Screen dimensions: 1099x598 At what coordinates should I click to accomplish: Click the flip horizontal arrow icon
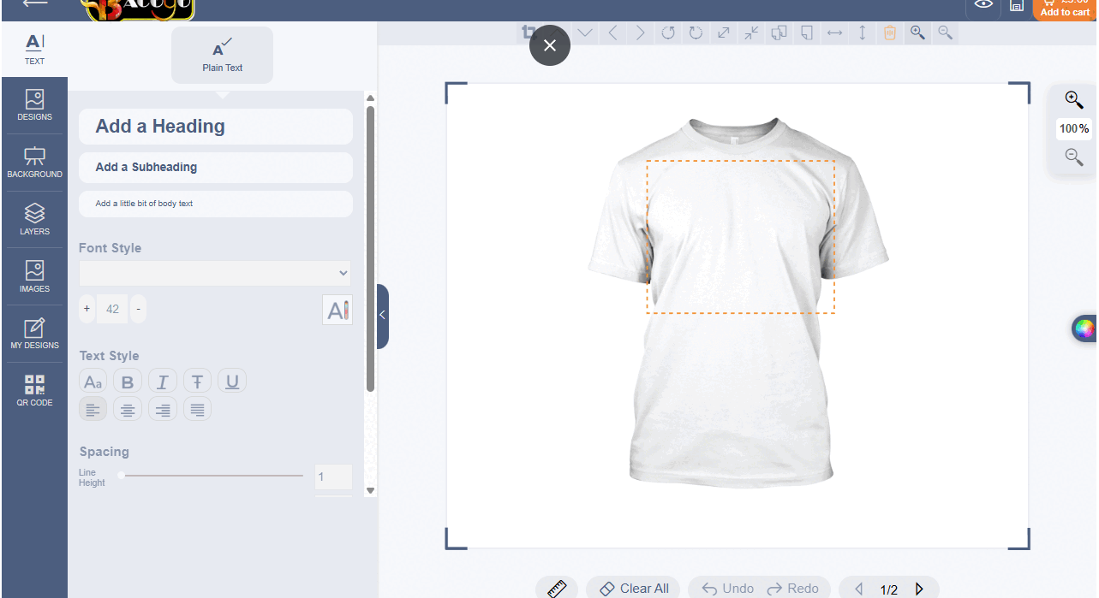point(833,33)
